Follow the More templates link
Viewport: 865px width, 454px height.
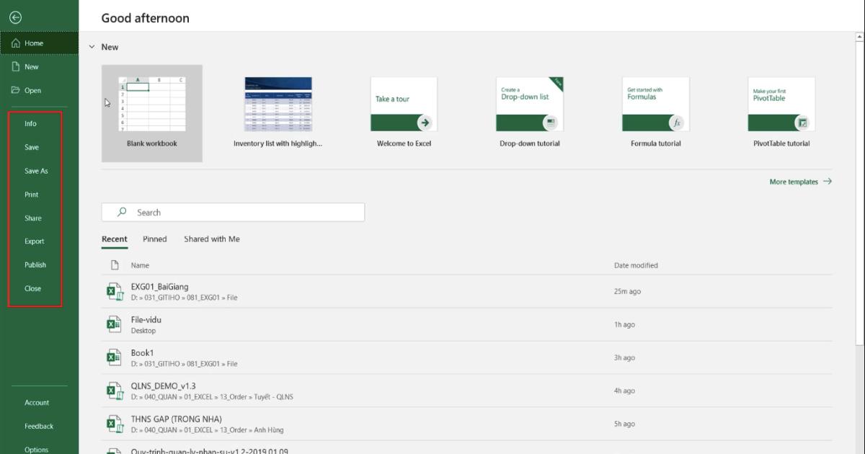(x=796, y=182)
